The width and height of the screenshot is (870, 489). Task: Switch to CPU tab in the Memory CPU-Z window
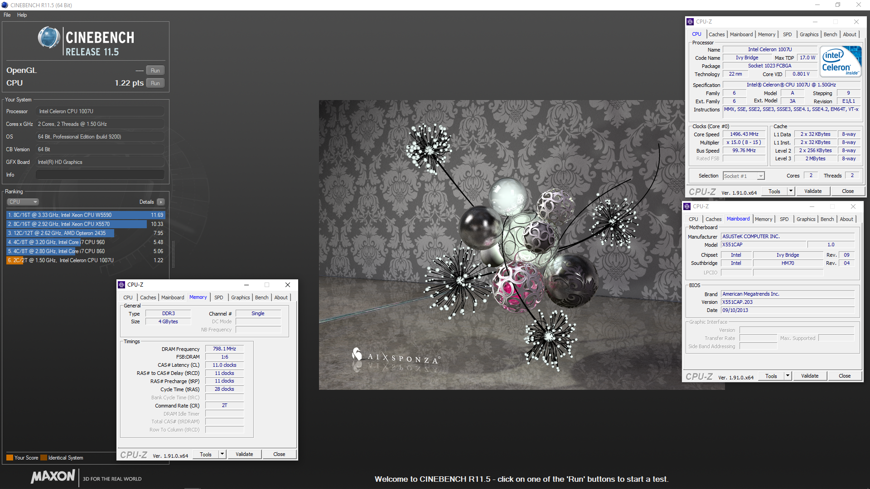pyautogui.click(x=128, y=297)
